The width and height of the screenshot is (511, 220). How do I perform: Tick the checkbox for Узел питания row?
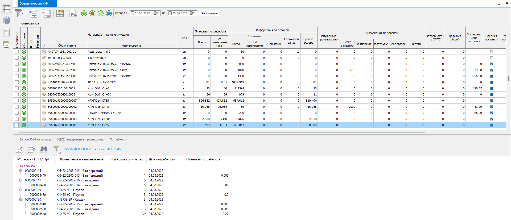click(x=17, y=58)
